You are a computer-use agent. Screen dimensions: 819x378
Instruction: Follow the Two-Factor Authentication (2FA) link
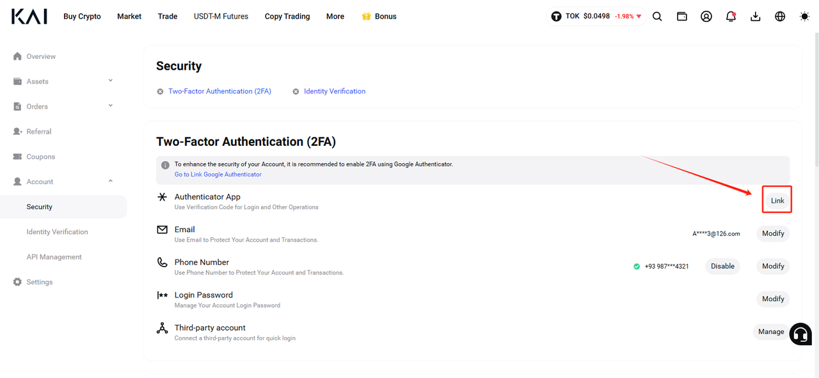tap(219, 91)
